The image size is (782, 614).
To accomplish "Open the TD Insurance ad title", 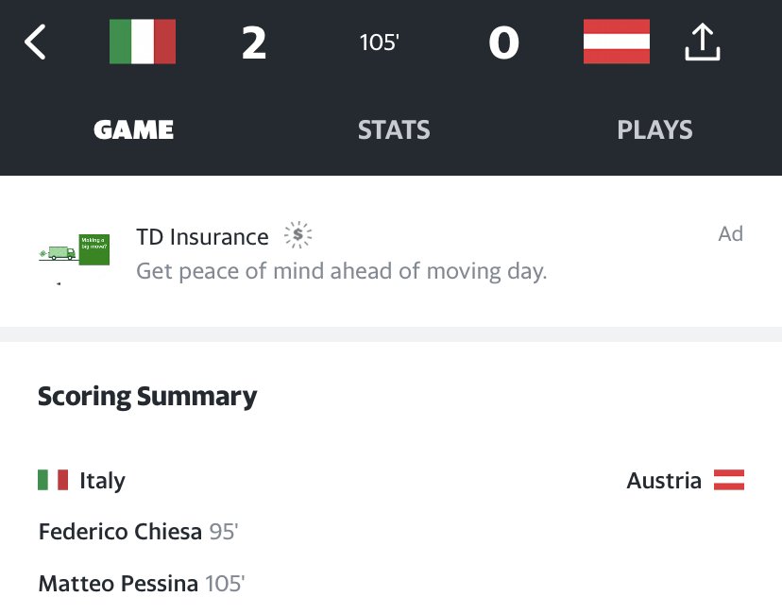I will click(x=202, y=236).
